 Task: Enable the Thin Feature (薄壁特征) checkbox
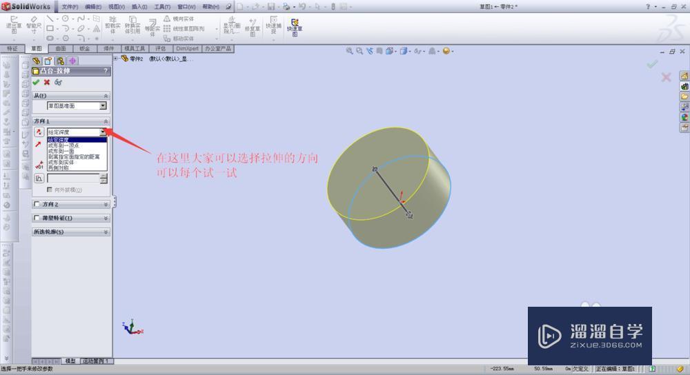[x=37, y=218]
